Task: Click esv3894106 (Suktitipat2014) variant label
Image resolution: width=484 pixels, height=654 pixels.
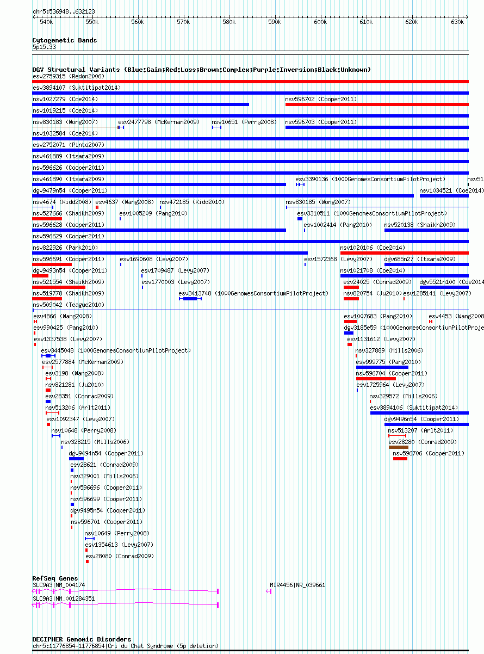Action: coord(414,408)
